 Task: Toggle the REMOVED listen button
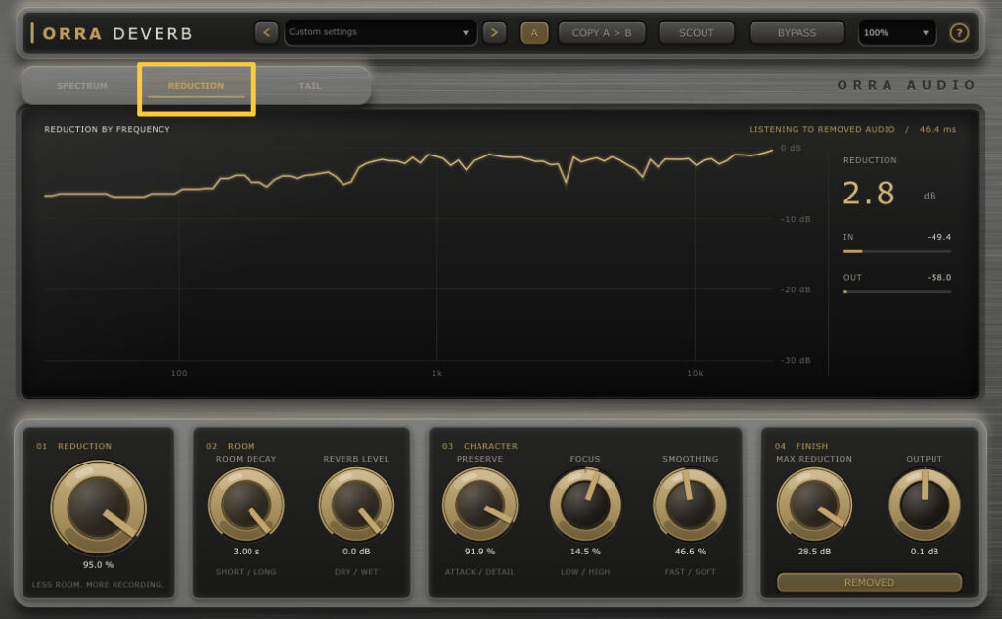(869, 582)
